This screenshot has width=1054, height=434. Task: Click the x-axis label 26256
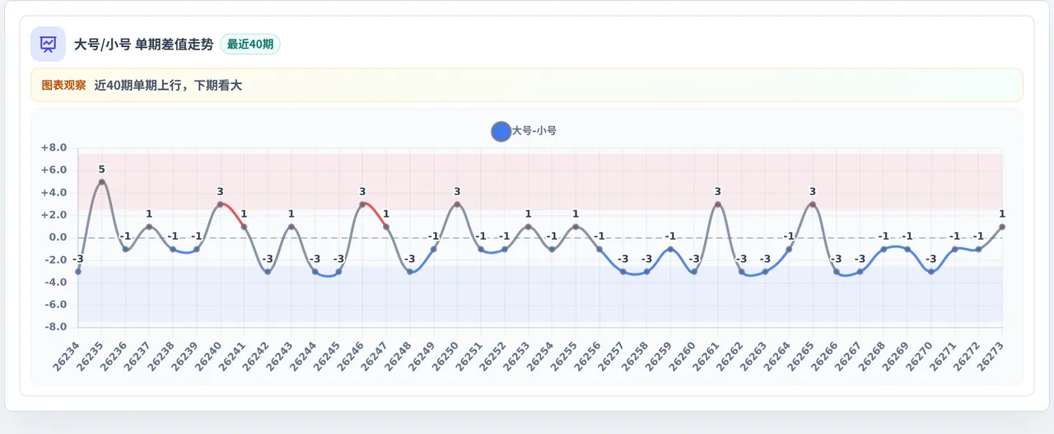[x=587, y=357]
